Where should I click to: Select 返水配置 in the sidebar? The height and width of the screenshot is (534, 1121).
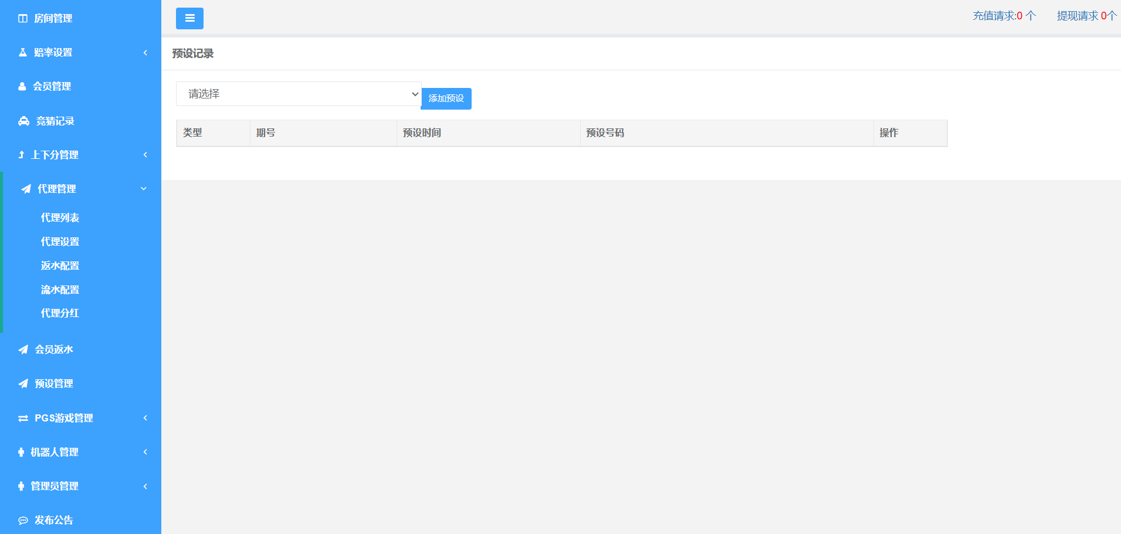point(60,266)
